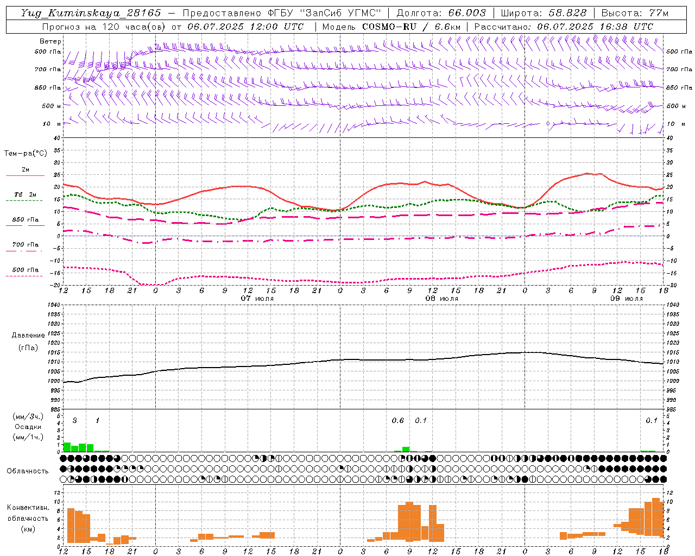695x556 pixels.
Task: Click the (км) convective height unit label
Action: 28,529
